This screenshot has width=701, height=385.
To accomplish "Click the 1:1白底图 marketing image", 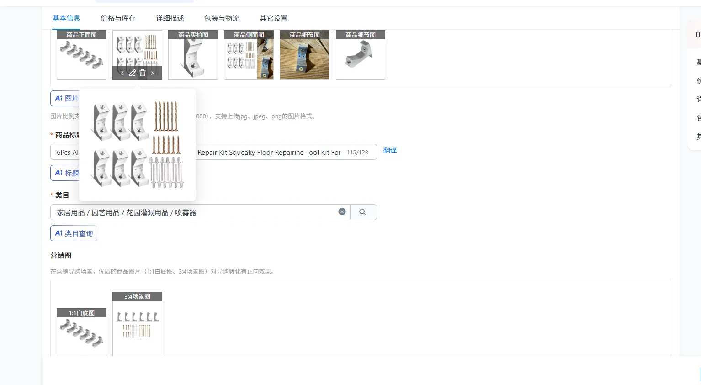I will tap(81, 332).
